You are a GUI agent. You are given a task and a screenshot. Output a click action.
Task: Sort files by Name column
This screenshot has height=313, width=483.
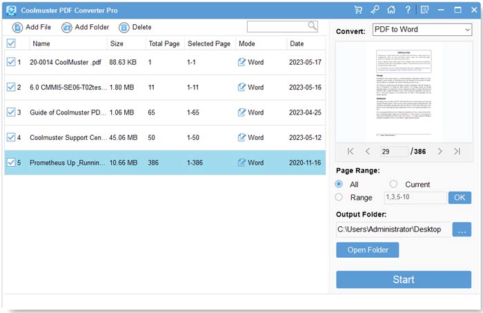[x=41, y=43]
